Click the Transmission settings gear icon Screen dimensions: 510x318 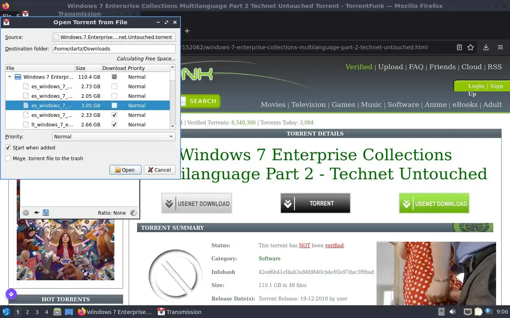pyautogui.click(x=26, y=213)
